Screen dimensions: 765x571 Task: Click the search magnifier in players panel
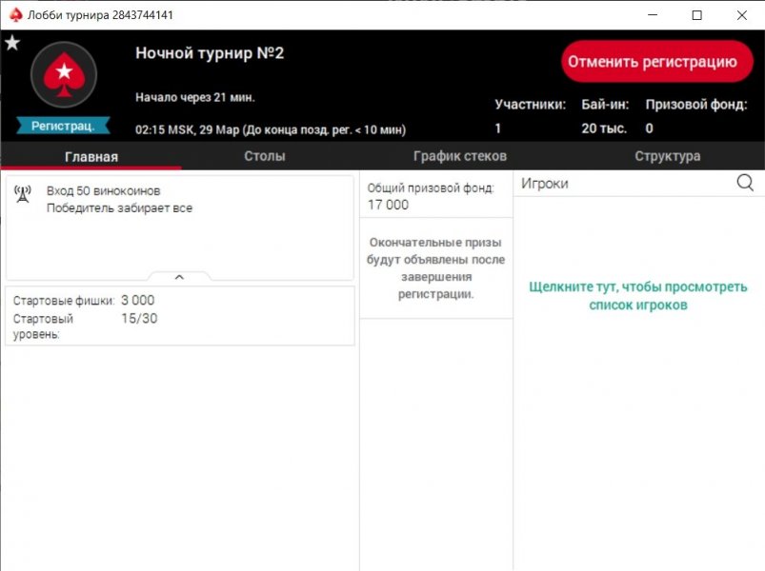745,184
